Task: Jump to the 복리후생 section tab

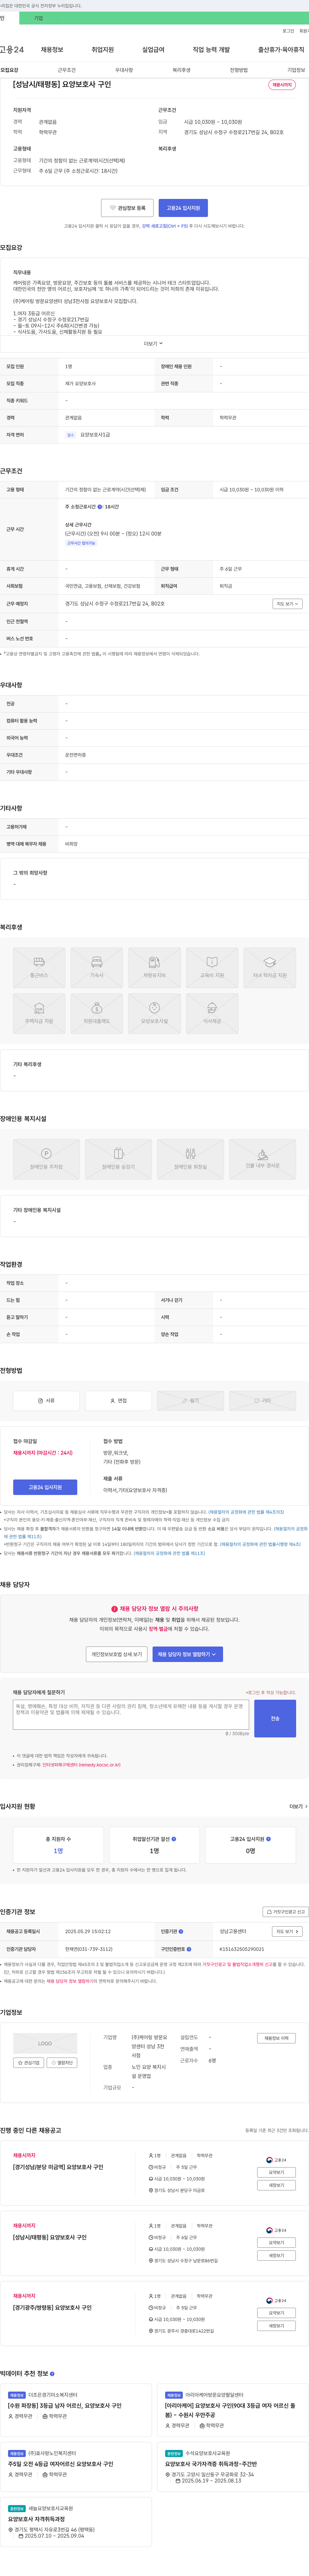Action: pyautogui.click(x=182, y=70)
